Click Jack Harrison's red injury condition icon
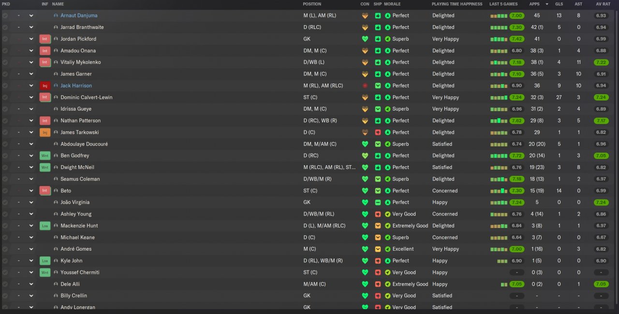The height and width of the screenshot is (314, 619). tap(365, 86)
